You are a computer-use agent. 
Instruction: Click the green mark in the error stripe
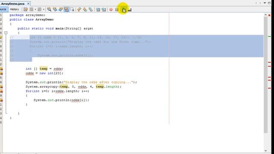(269, 36)
